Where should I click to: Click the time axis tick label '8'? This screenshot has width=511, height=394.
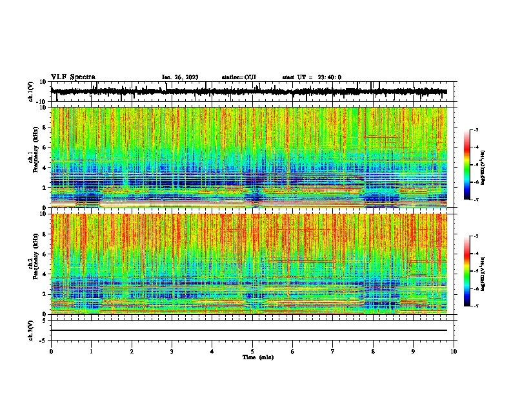coord(373,352)
